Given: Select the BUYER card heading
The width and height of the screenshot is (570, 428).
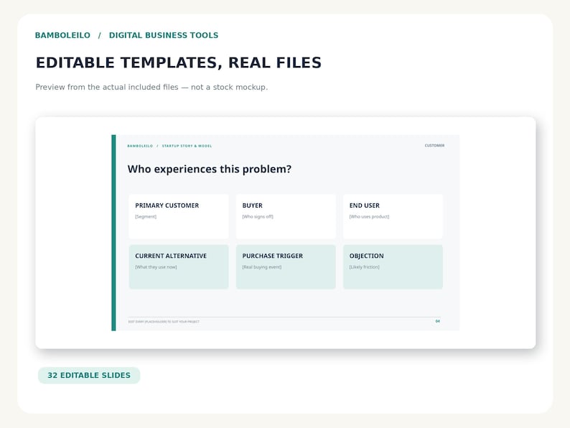Looking at the screenshot, I should point(252,205).
